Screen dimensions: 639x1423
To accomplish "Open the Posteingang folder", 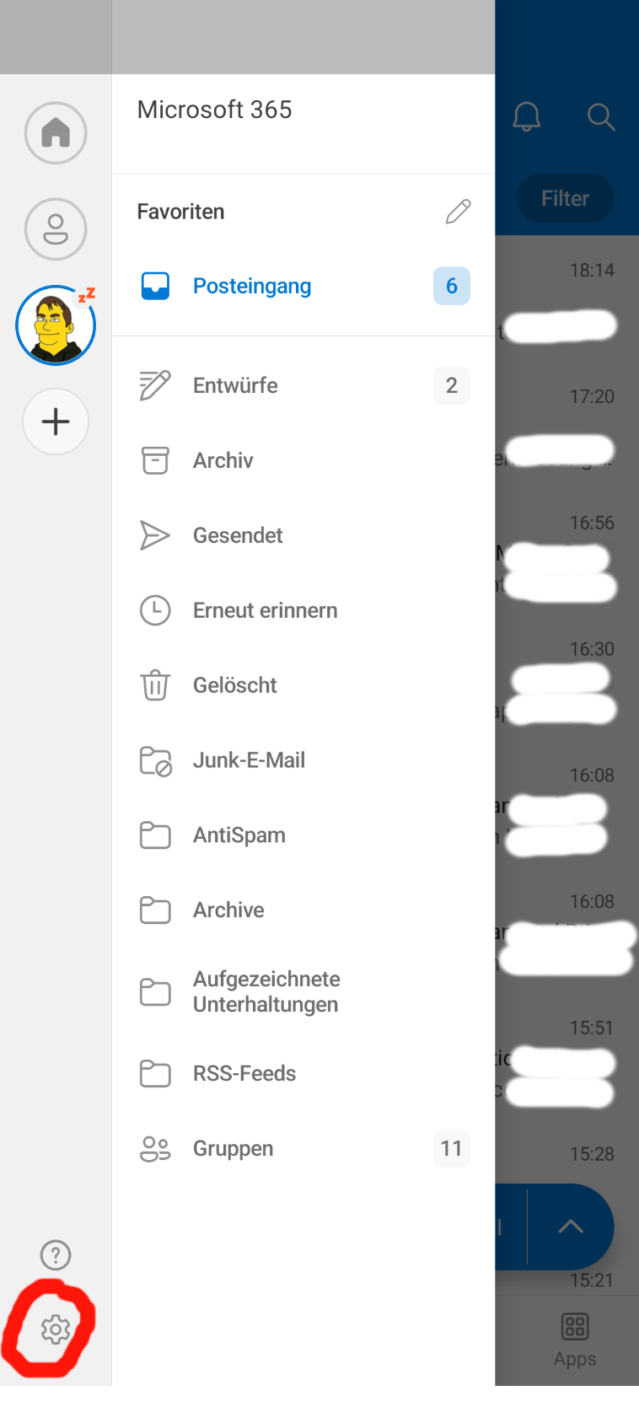I will point(252,287).
